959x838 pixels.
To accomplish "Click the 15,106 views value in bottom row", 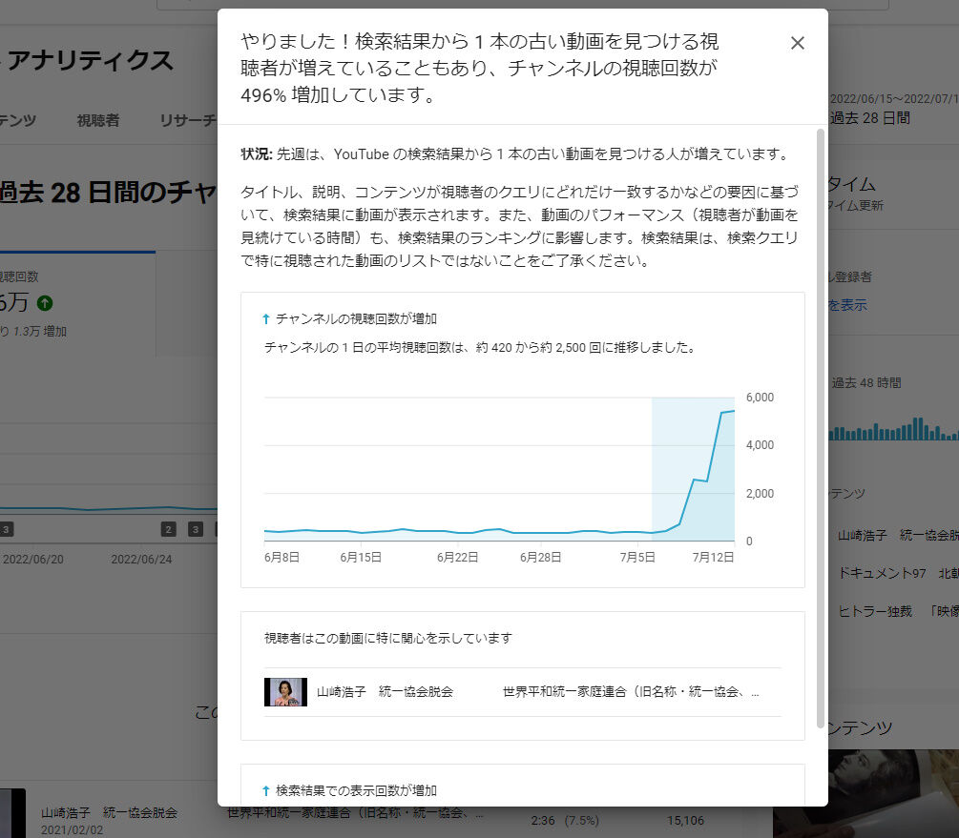I will (685, 820).
